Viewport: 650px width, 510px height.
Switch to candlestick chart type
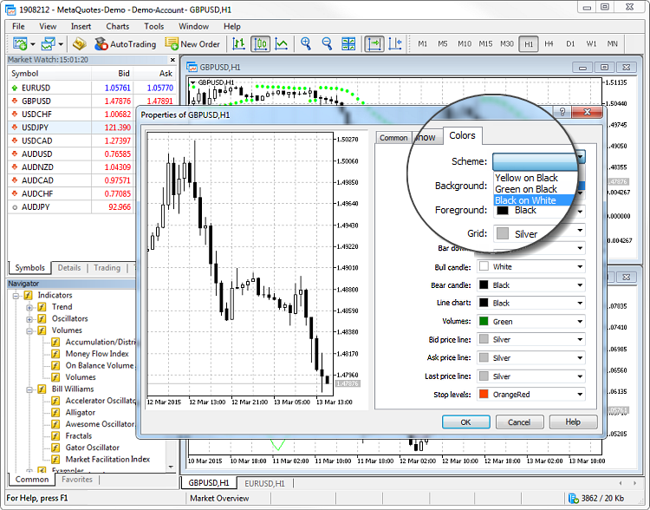click(260, 43)
